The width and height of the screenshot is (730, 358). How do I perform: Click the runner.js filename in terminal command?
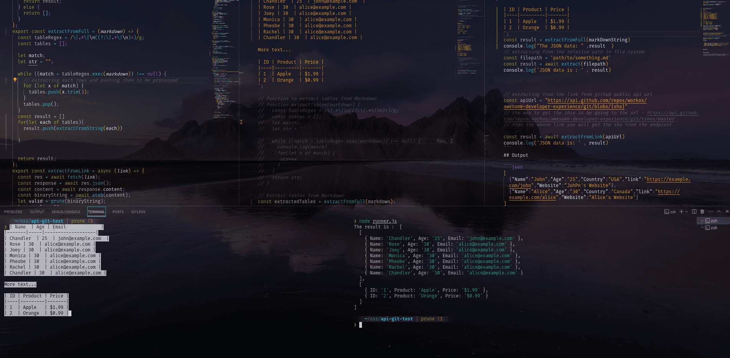(x=385, y=221)
